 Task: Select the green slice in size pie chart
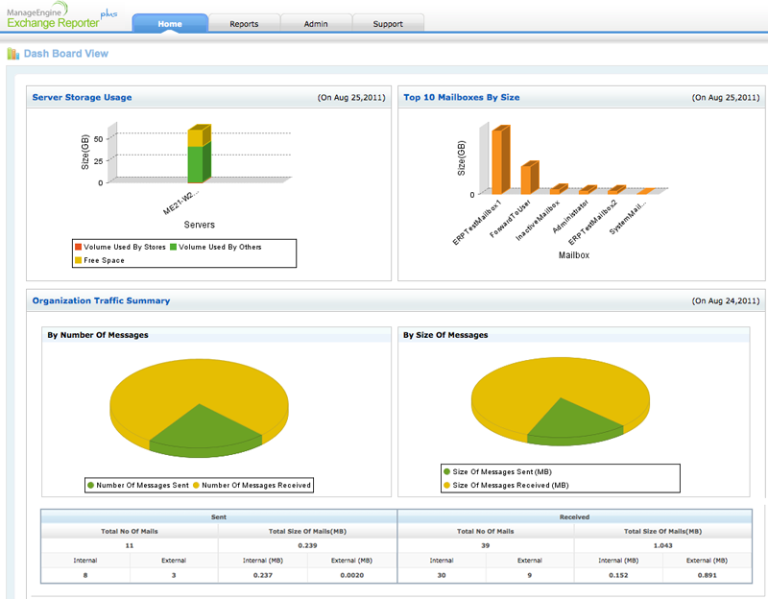coord(570,421)
